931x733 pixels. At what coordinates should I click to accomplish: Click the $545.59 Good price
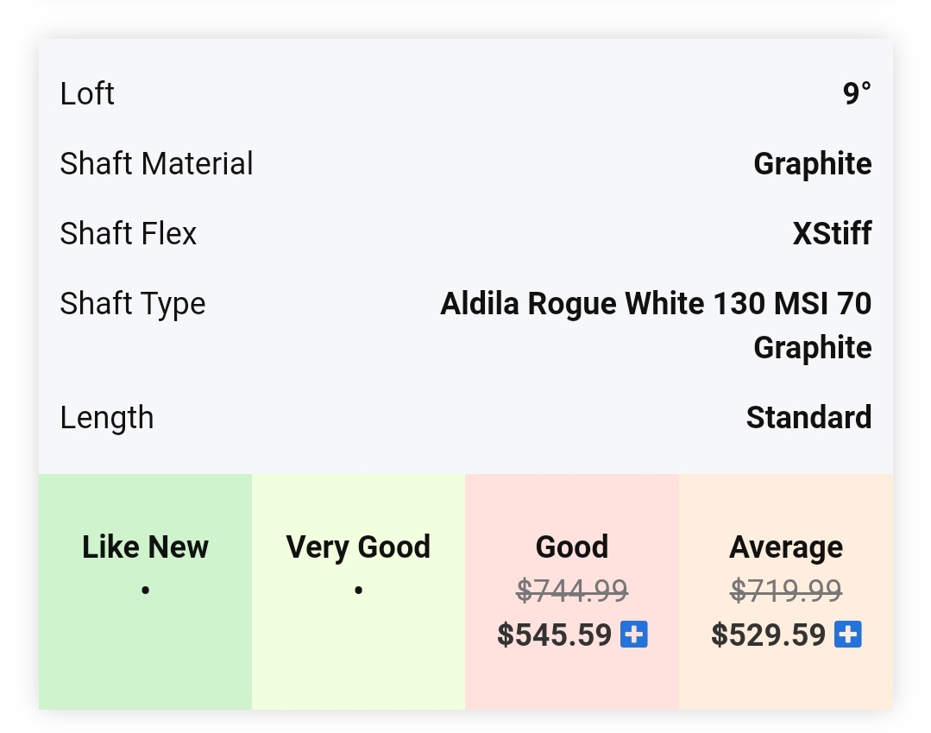point(555,635)
